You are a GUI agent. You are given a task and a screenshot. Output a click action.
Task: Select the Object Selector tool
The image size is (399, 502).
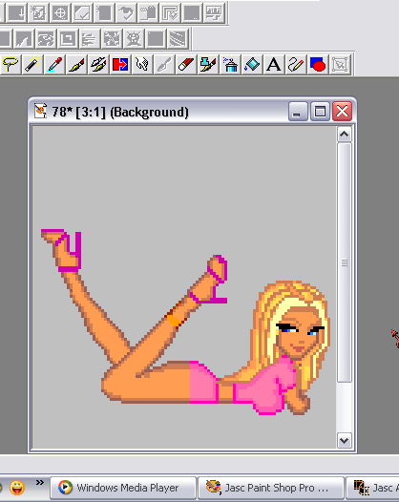340,64
